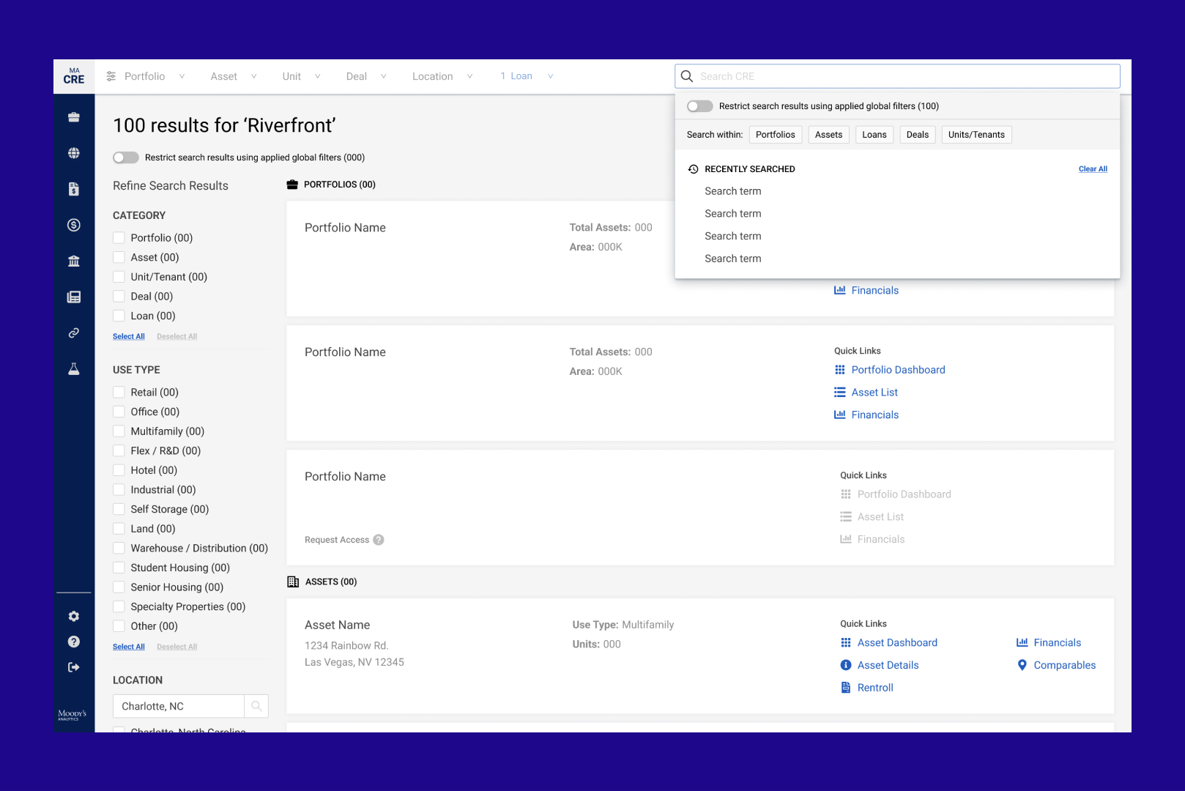Click Clear All recently searched link
The height and width of the screenshot is (791, 1185).
pos(1092,169)
